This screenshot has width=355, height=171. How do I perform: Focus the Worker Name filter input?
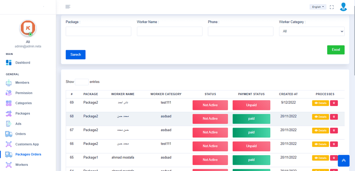click(x=170, y=31)
